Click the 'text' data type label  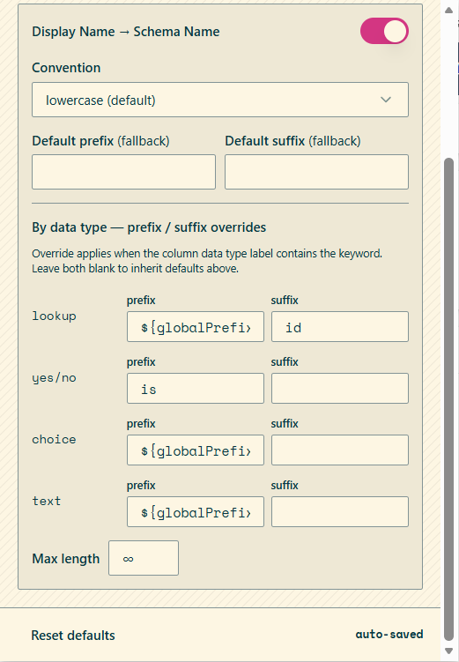pos(47,501)
